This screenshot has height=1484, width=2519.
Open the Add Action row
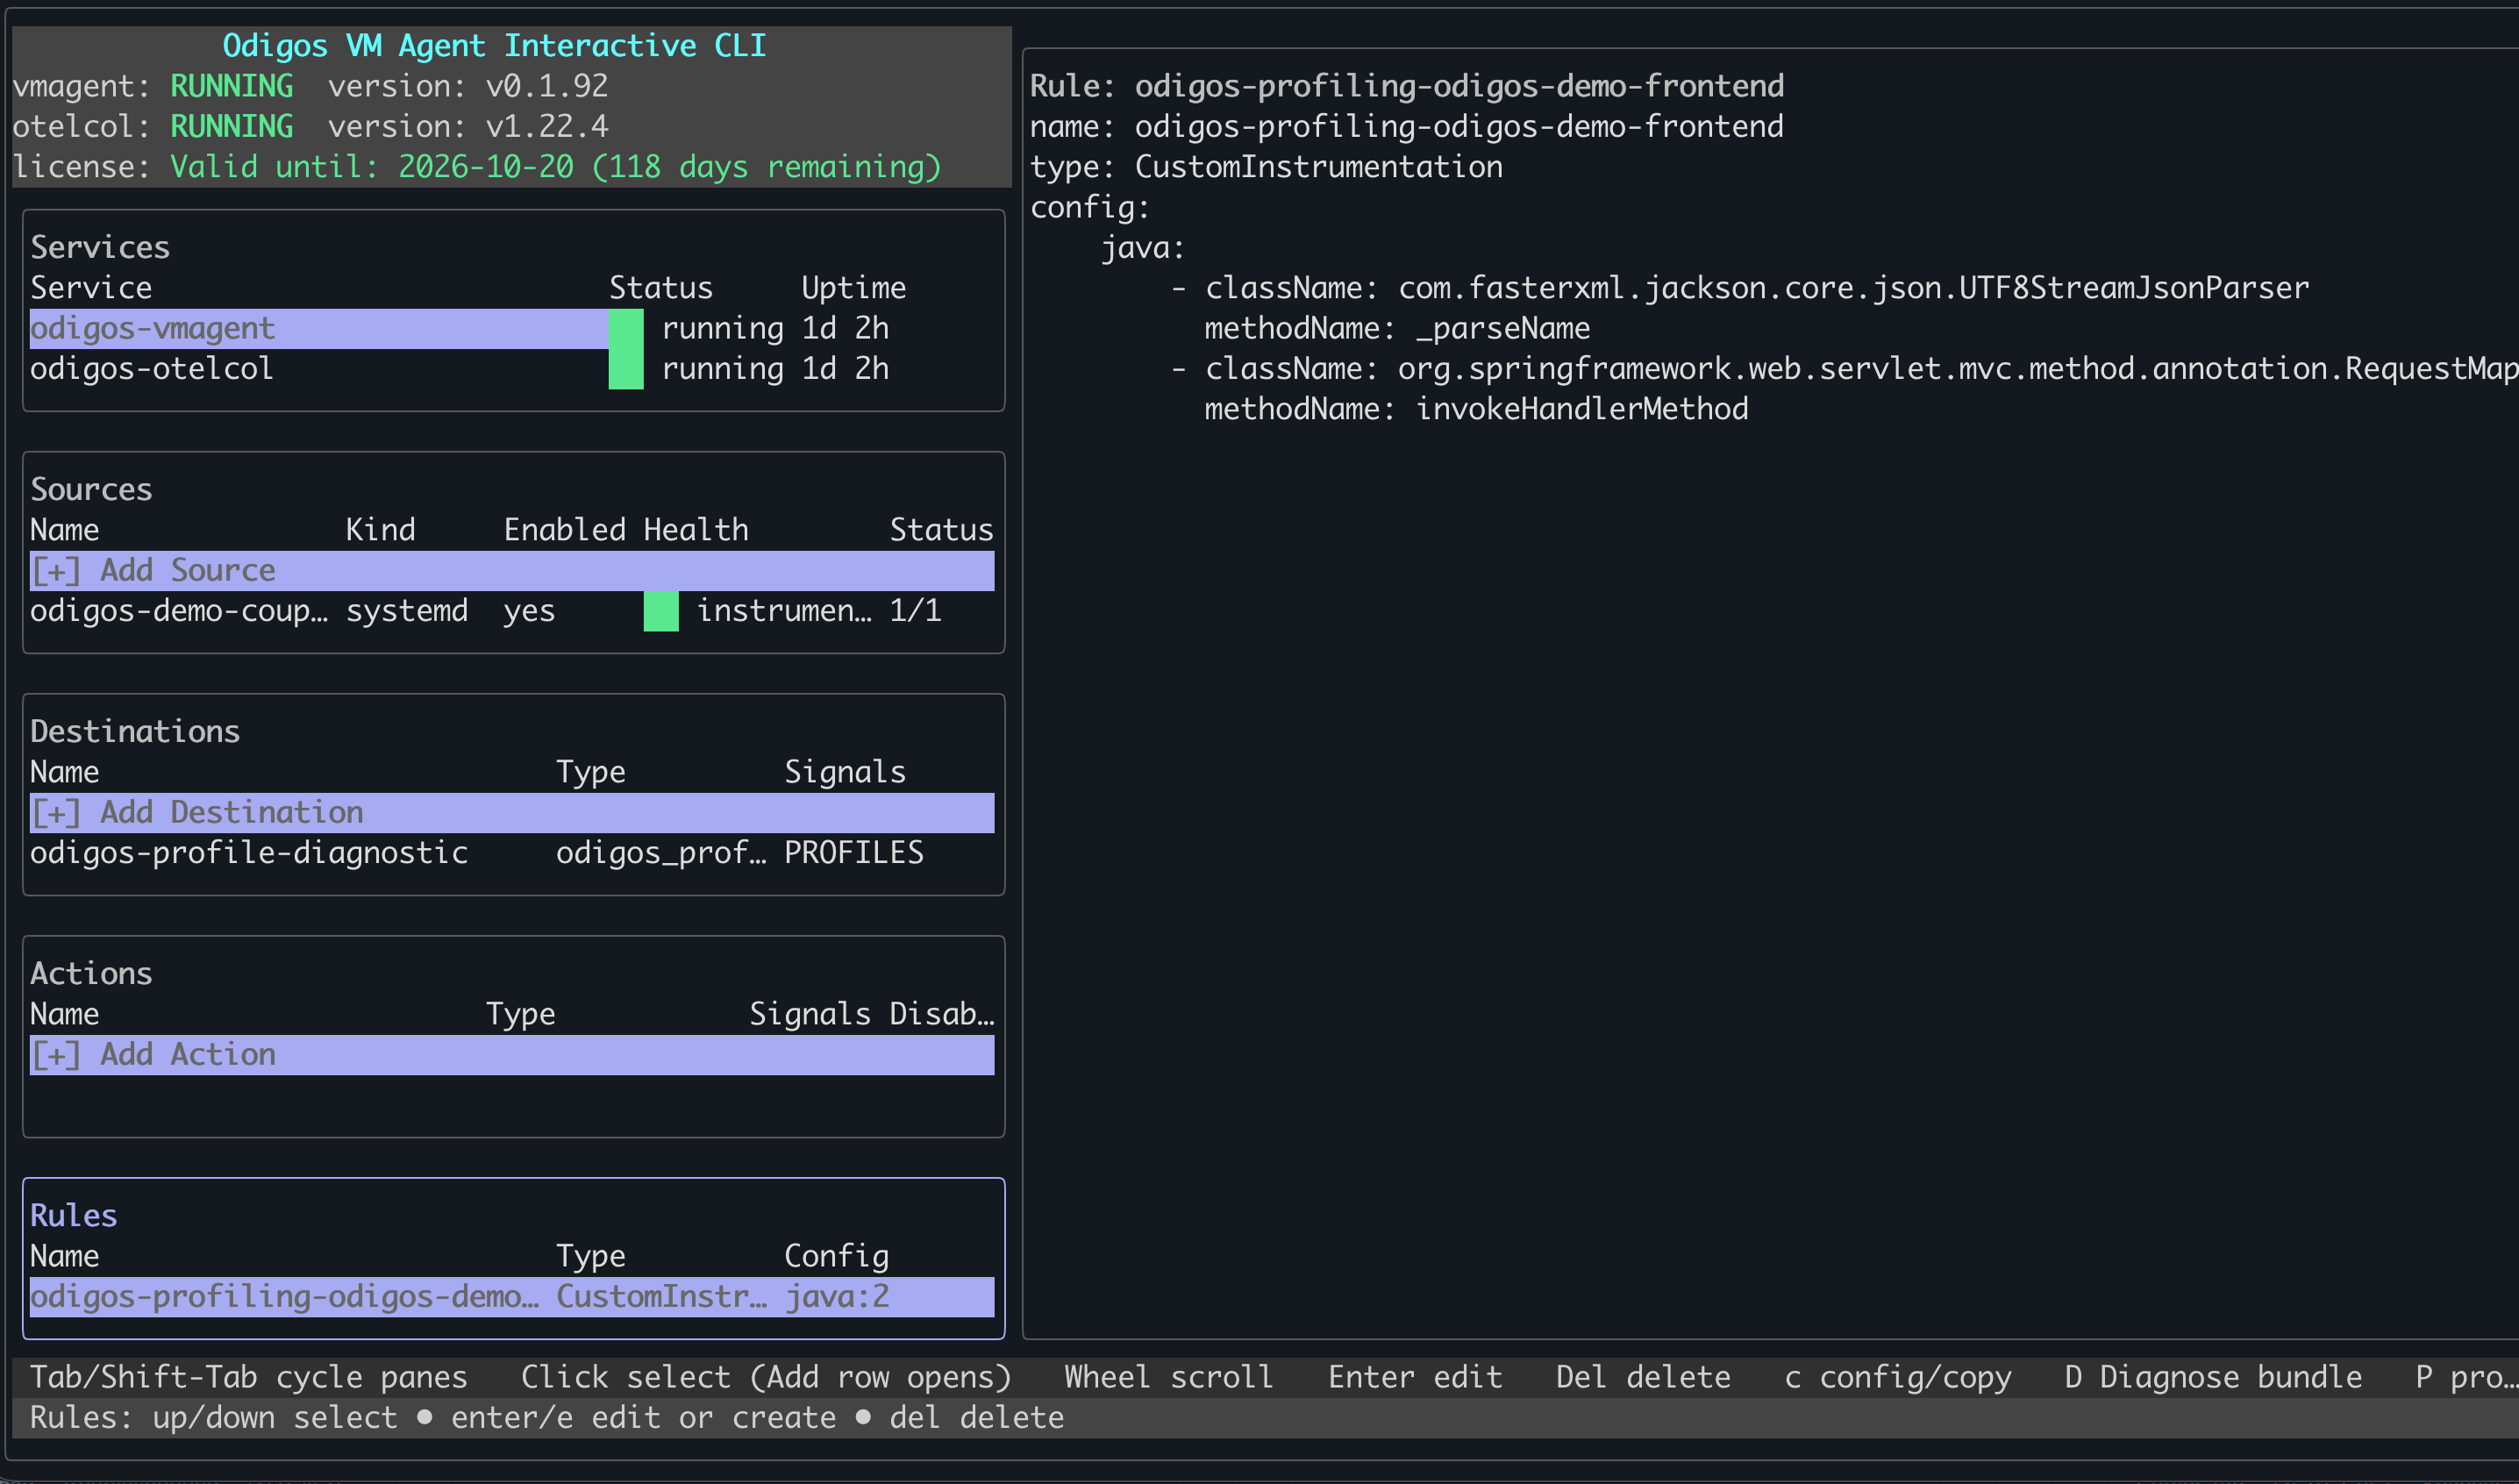(512, 1055)
